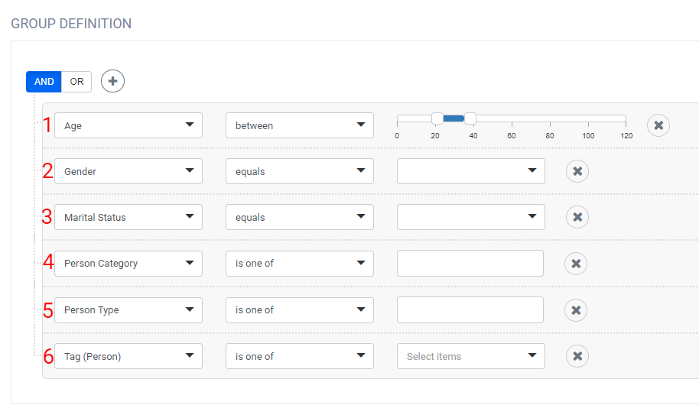Remove the Marital Status rule with X icon
The image size is (699, 405).
[577, 217]
